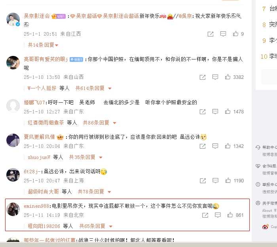Share the comment posted from 山西
Viewport: 277px width, 247px height.
(x=203, y=77)
